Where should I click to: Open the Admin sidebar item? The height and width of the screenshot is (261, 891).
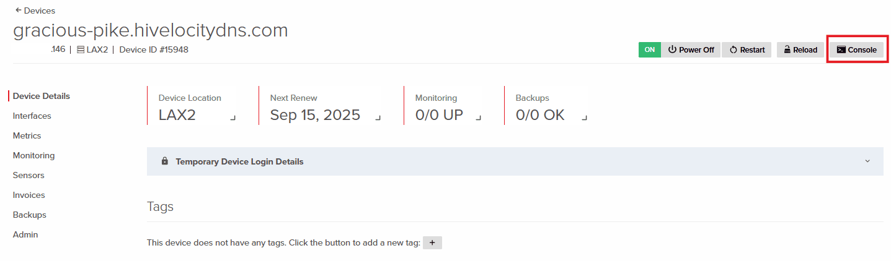coord(25,234)
